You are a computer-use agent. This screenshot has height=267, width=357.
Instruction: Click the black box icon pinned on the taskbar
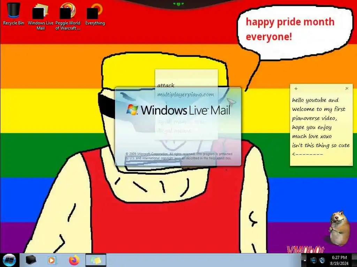coord(31,260)
